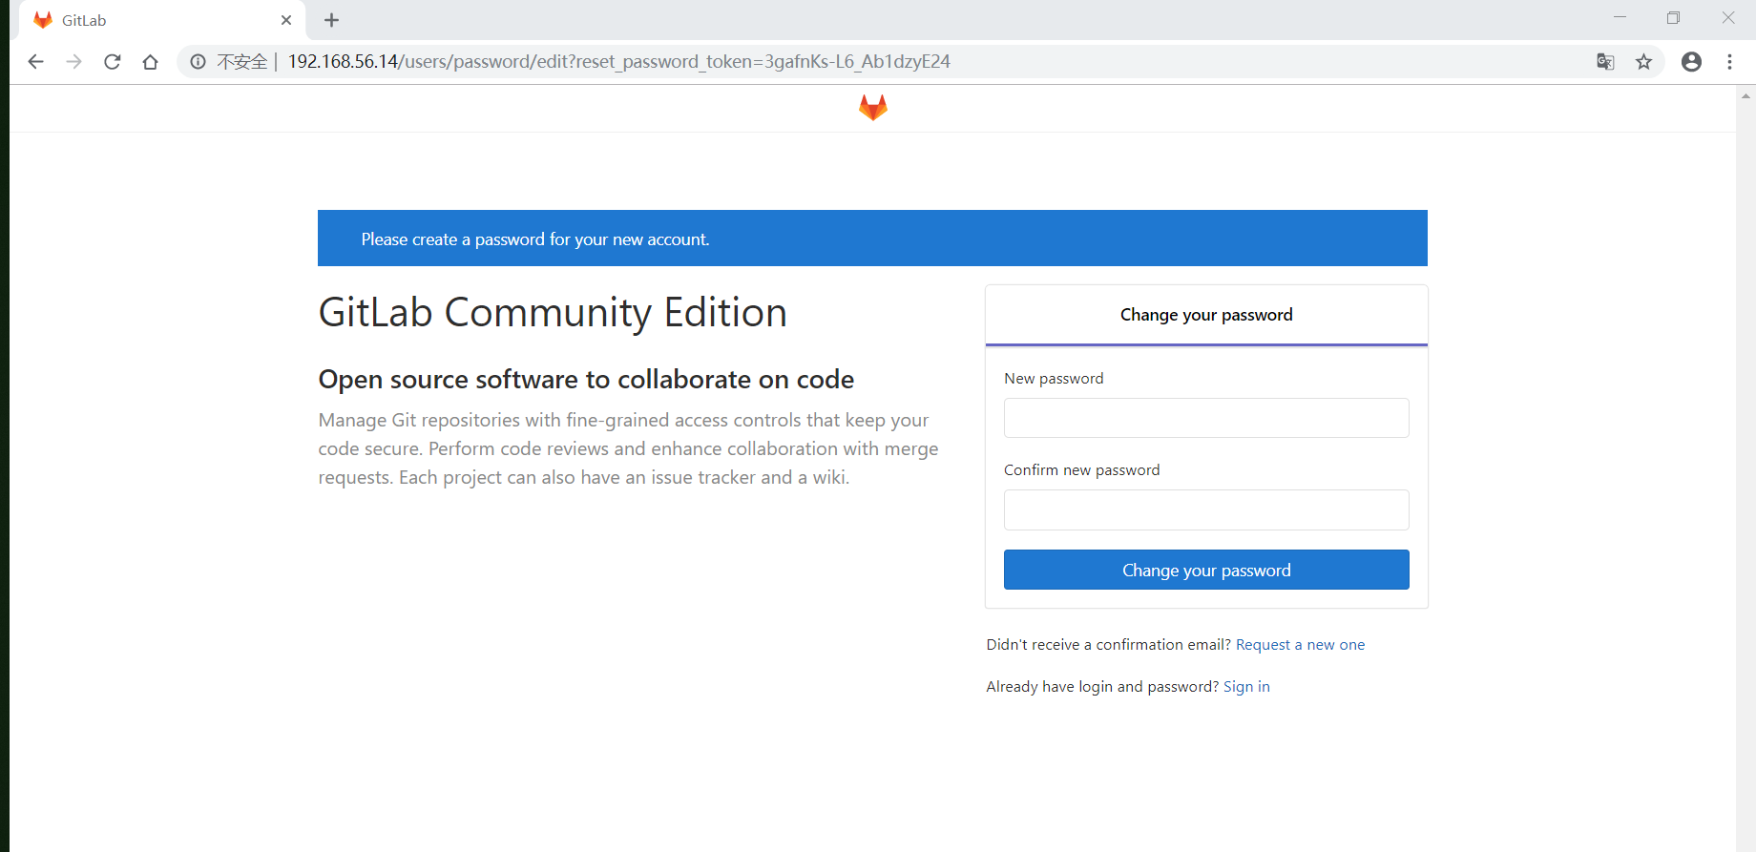The width and height of the screenshot is (1756, 852).
Task: Focus the Confirm new password field
Action: [1206, 509]
